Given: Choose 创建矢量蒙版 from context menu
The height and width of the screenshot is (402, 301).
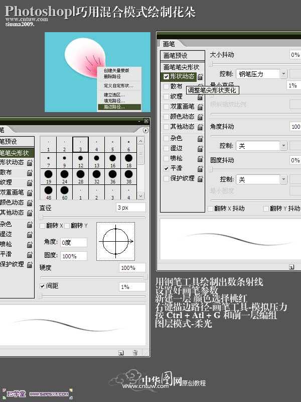Looking at the screenshot, I should (119, 70).
